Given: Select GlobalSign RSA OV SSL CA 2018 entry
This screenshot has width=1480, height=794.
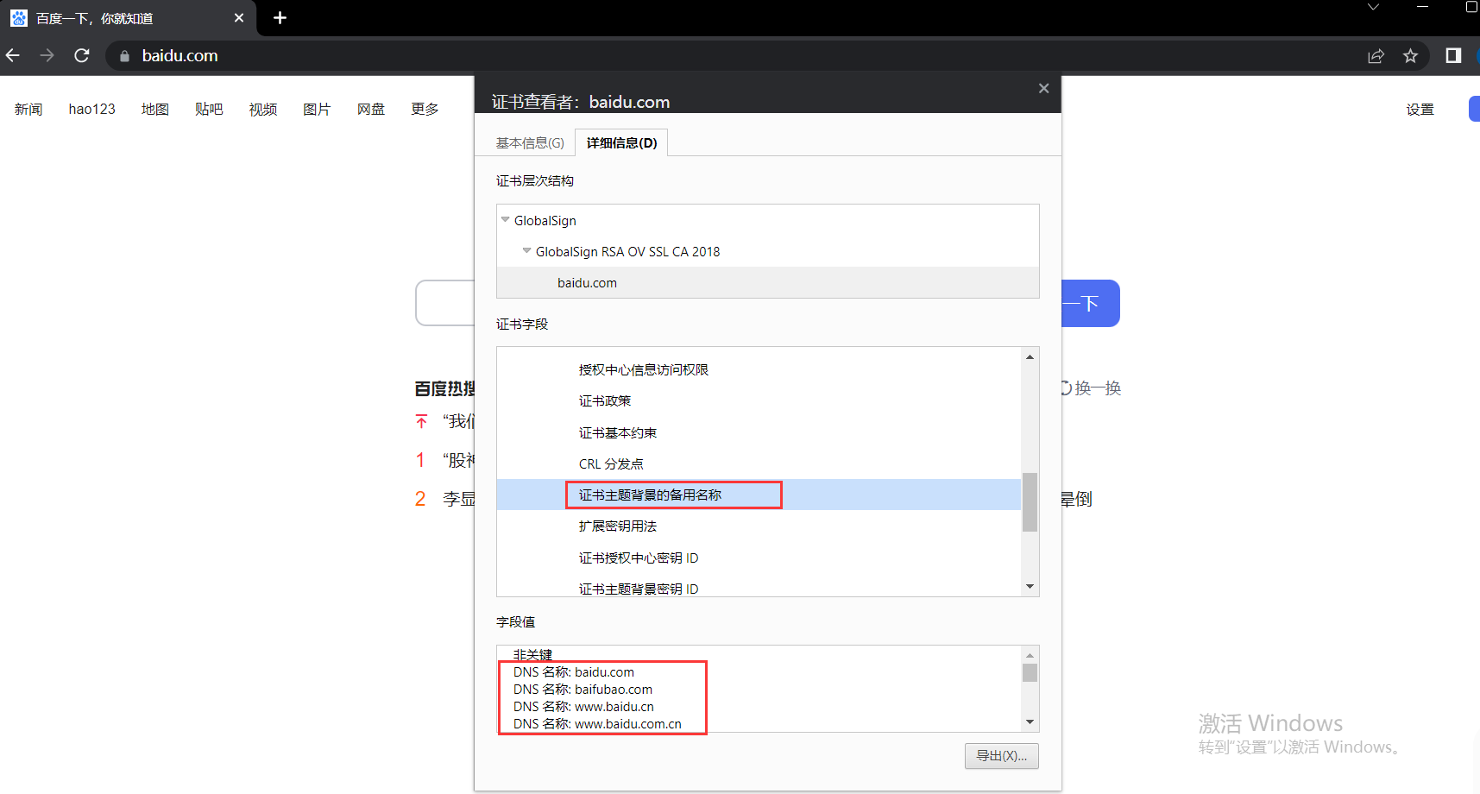Looking at the screenshot, I should (x=627, y=252).
